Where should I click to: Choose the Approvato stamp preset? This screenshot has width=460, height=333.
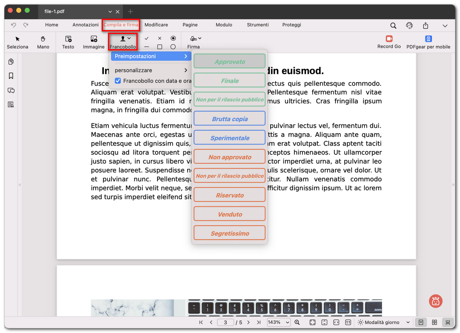tap(230, 62)
